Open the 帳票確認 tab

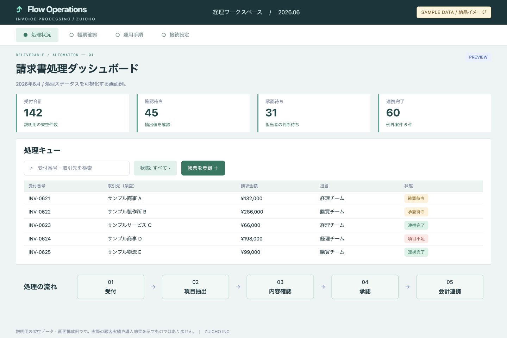coord(83,35)
